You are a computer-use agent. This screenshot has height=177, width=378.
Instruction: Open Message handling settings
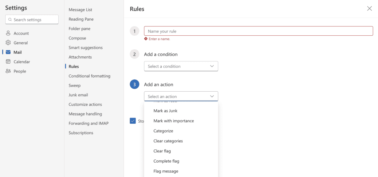(x=85, y=114)
